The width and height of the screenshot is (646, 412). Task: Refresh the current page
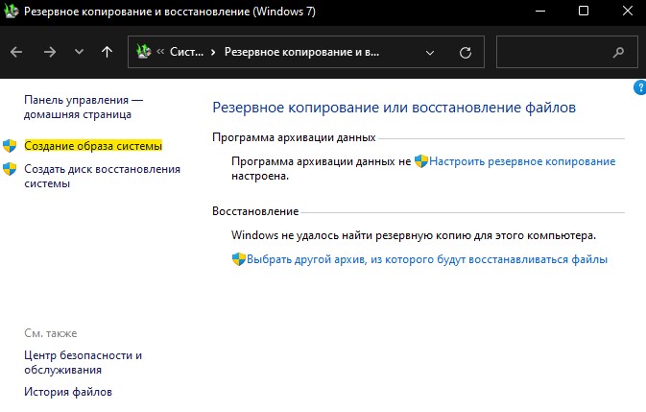point(466,52)
